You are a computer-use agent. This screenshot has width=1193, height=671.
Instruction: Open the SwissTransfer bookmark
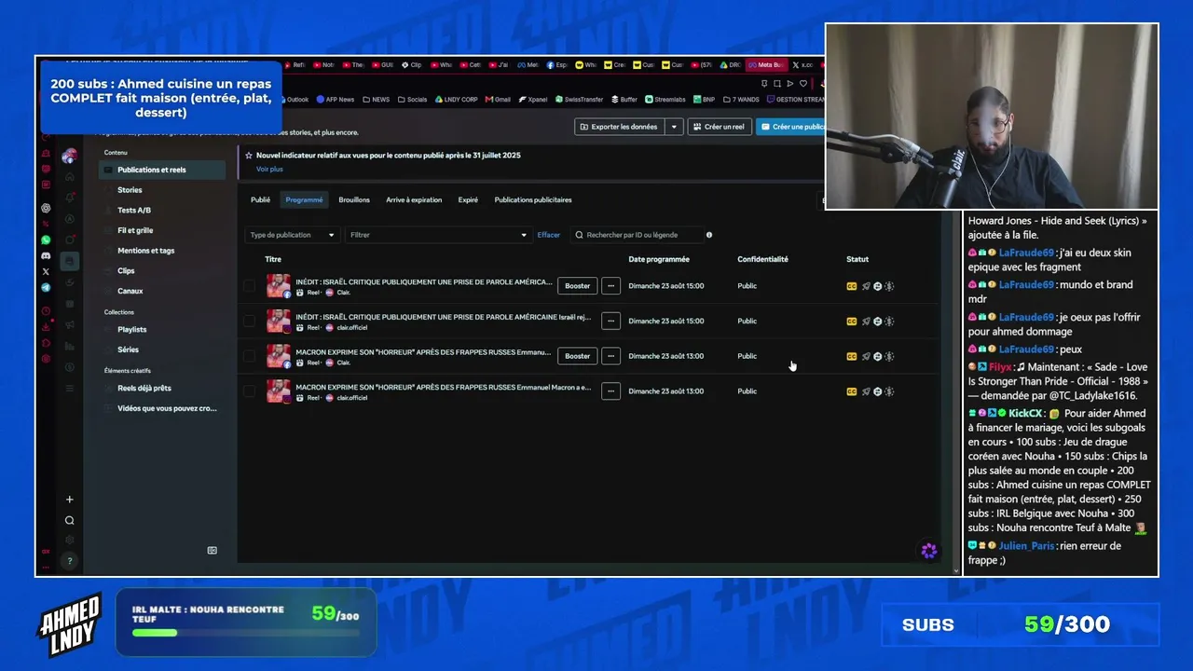pyautogui.click(x=579, y=100)
